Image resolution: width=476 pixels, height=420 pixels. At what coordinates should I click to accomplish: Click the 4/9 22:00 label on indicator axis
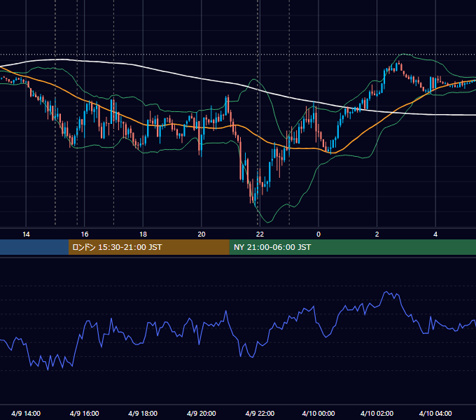click(x=260, y=413)
